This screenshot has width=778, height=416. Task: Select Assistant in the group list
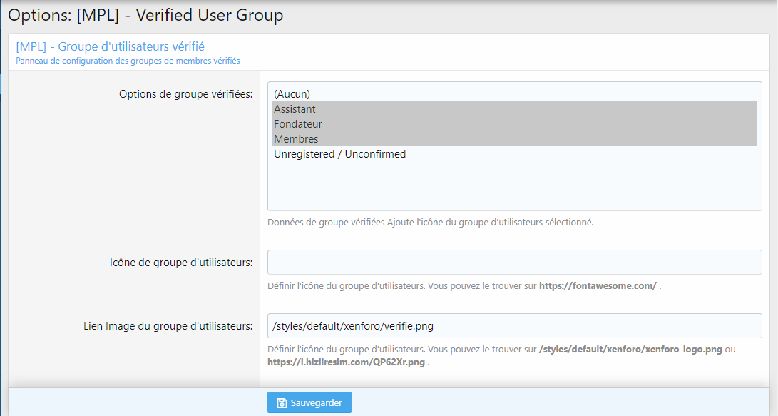(x=295, y=109)
